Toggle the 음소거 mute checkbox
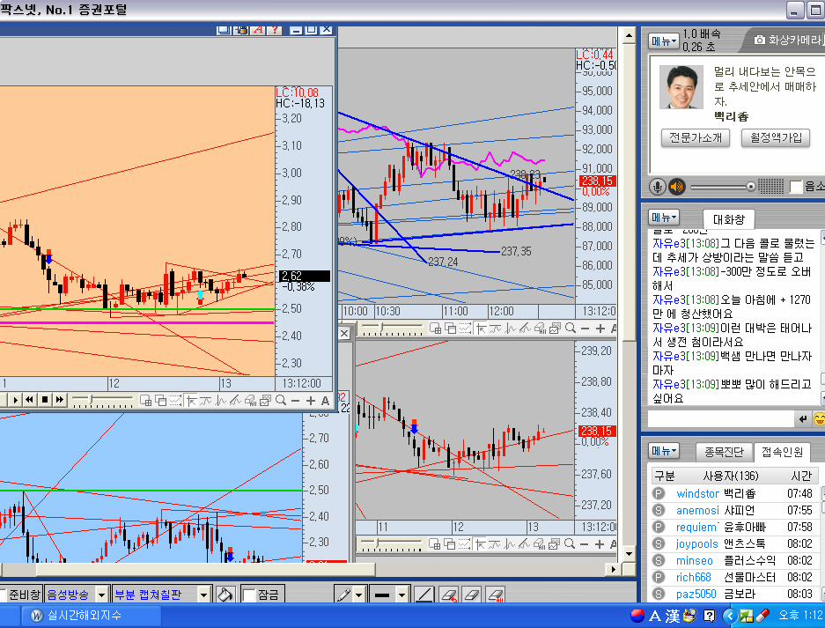Viewport: 825px width, 628px height. [796, 187]
